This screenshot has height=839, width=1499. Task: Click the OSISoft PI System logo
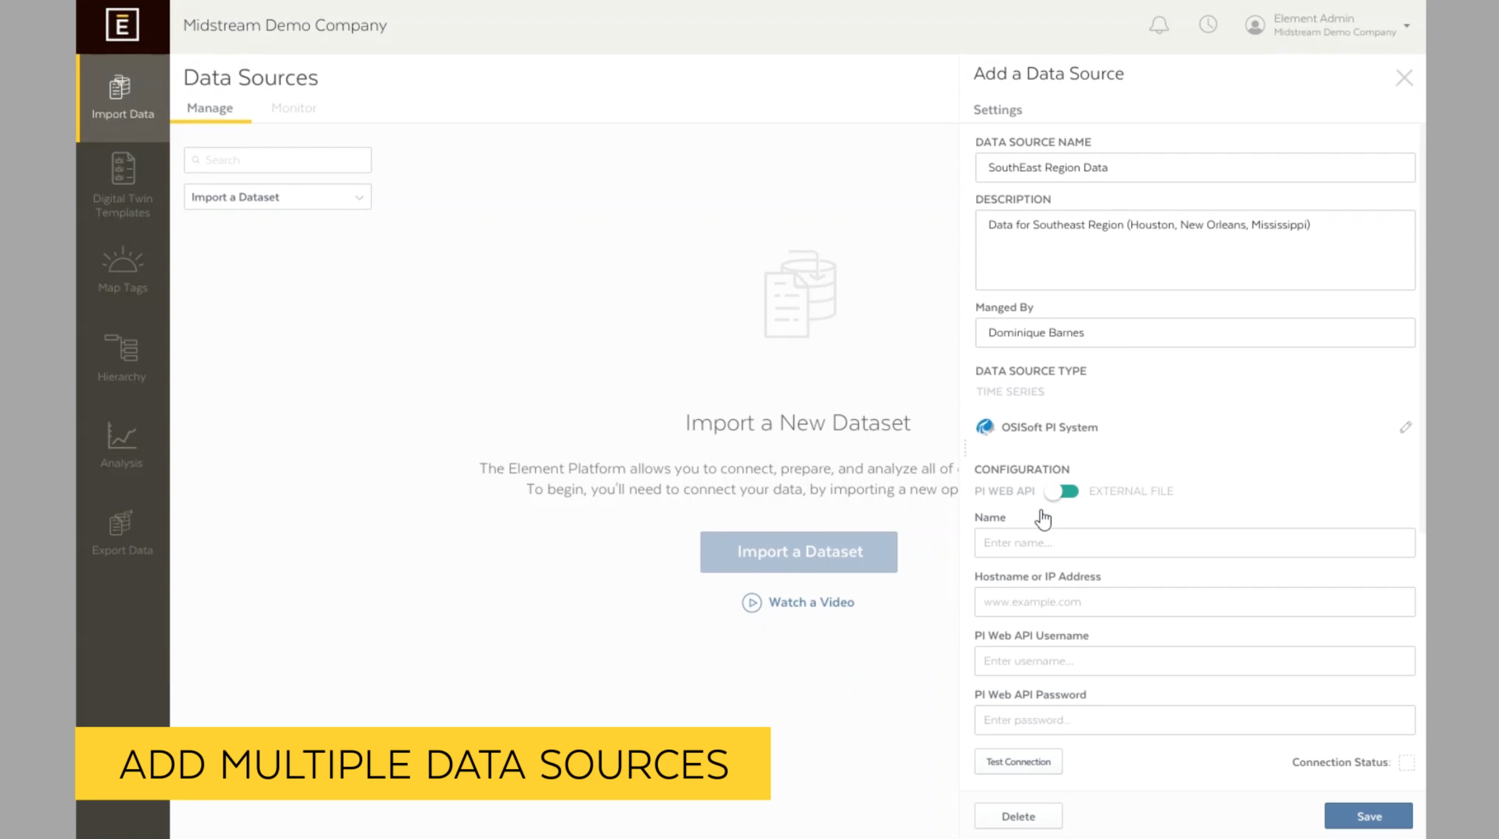(985, 427)
